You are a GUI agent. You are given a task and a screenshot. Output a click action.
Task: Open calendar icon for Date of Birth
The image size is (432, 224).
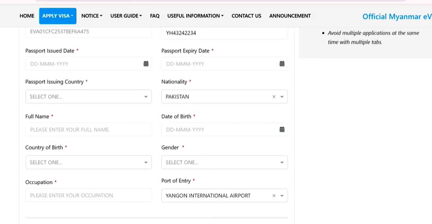point(282,129)
